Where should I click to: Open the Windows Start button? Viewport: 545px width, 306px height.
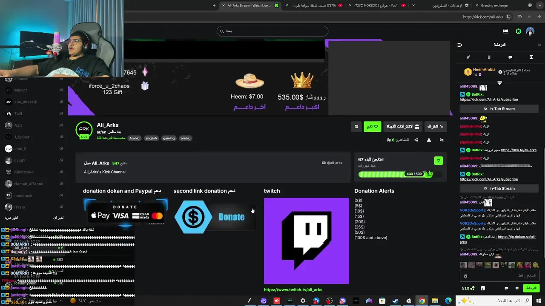click(539, 301)
